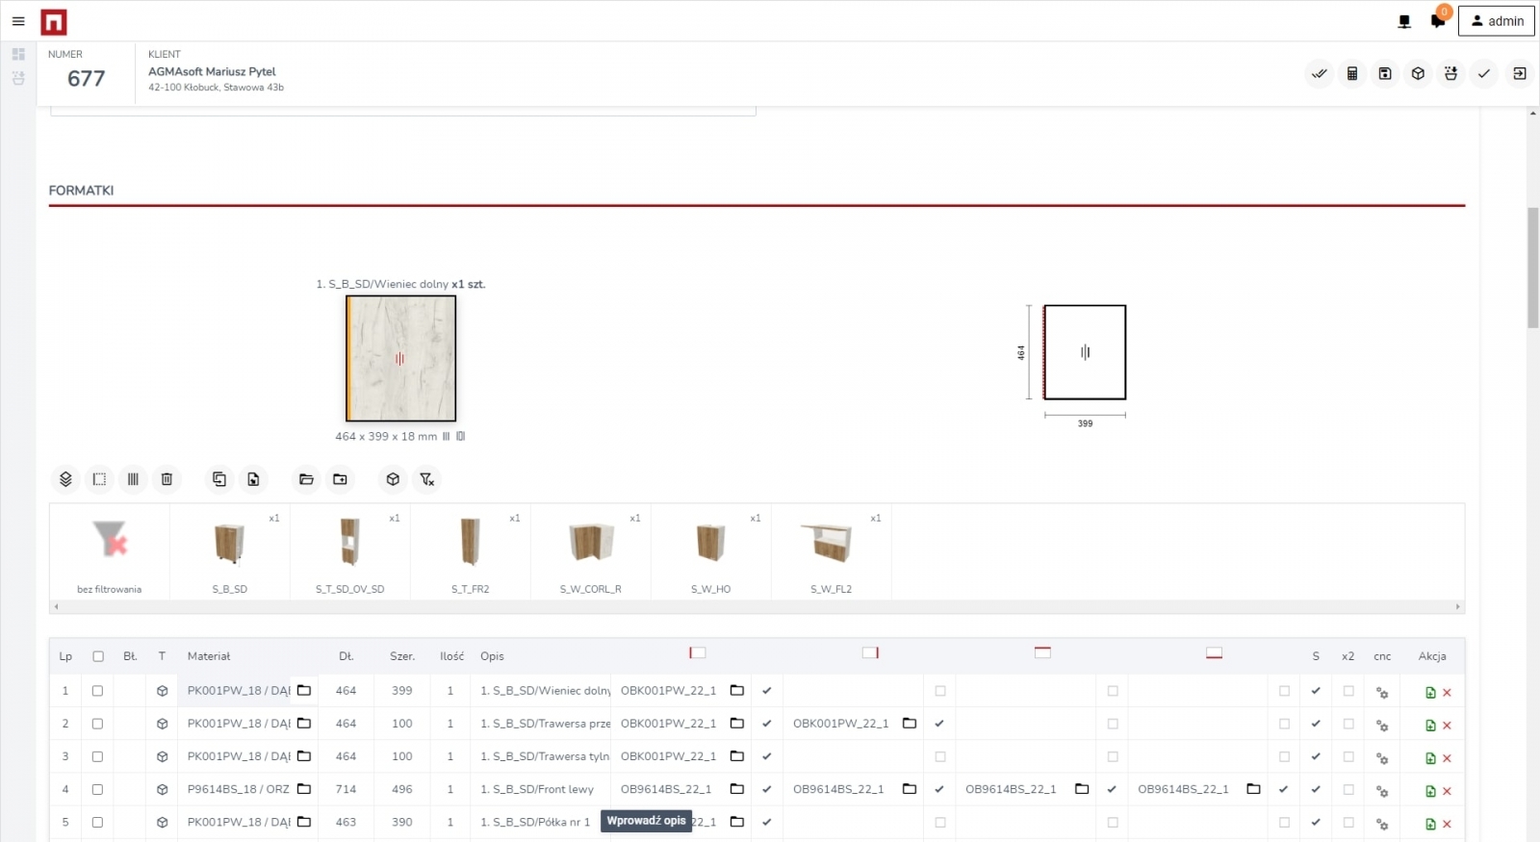The height and width of the screenshot is (842, 1540).
Task: Click the vertical page scrollbar thumb
Action: click(1532, 268)
